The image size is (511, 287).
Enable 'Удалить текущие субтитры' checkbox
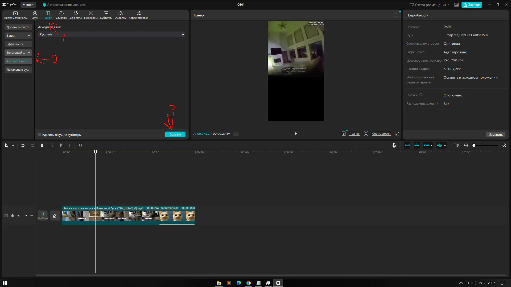tap(39, 134)
